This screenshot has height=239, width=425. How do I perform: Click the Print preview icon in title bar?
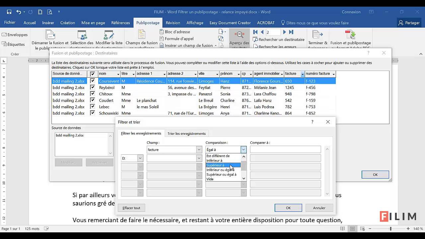[50, 12]
